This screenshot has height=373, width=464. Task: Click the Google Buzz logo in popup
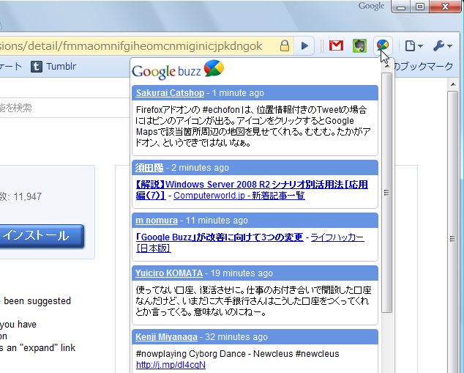click(178, 70)
